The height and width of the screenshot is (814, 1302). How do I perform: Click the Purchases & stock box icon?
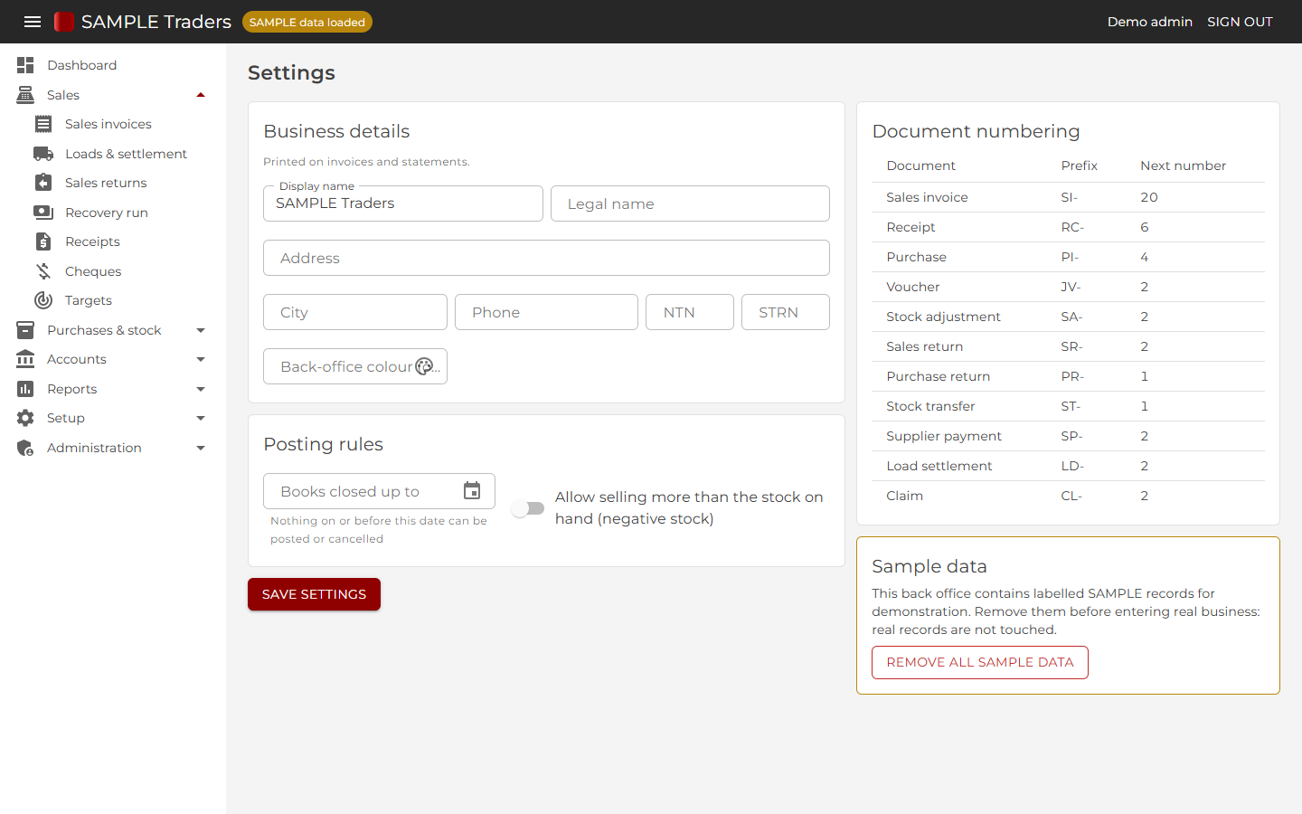click(x=25, y=330)
